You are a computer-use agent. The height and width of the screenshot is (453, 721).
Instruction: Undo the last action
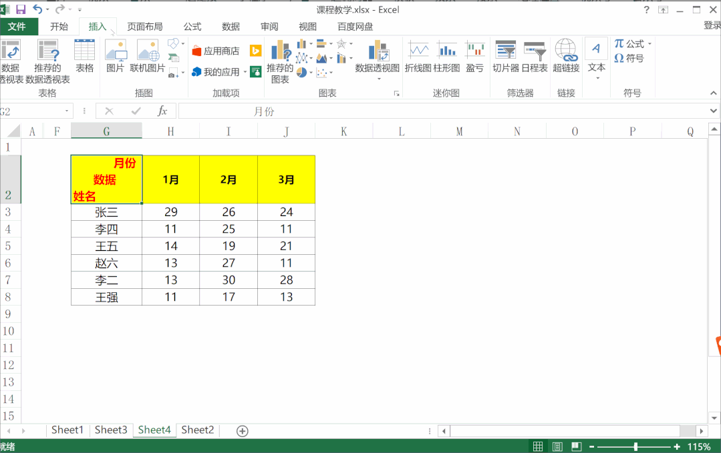[x=37, y=9]
